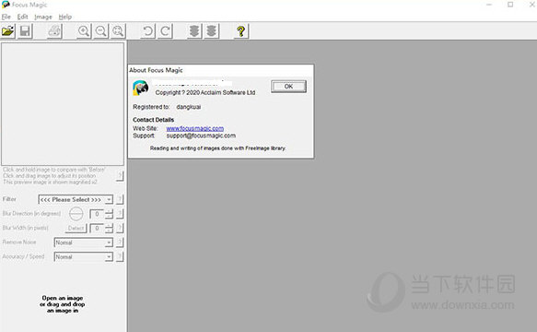Click help button beside preview instructions
Image resolution: width=537 pixels, height=332 pixels.
coord(120,175)
